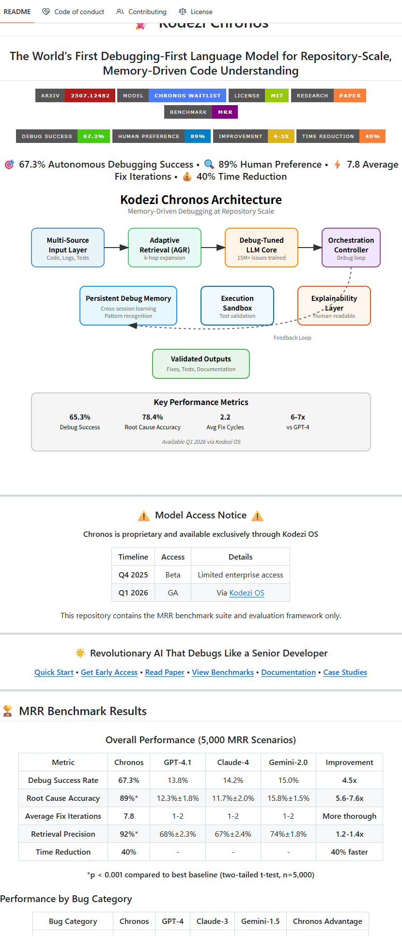The width and height of the screenshot is (402, 936).
Task: Click the 'Root Cause Accuracy' row label
Action: (x=63, y=798)
